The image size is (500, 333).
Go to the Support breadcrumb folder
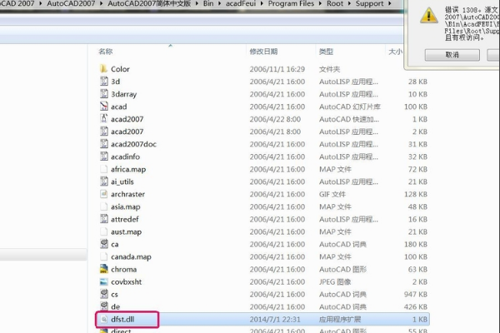pyautogui.click(x=369, y=3)
